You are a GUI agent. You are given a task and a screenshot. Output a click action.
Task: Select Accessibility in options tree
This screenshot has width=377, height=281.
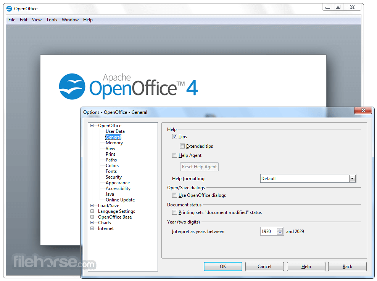pos(118,188)
